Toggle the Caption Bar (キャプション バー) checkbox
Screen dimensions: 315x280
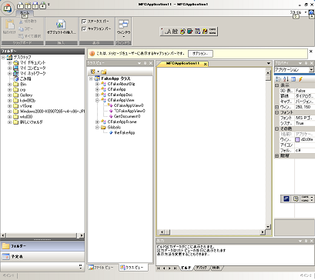tap(96, 28)
